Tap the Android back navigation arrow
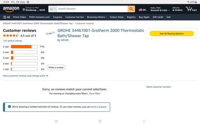This screenshot has width=200, height=125. [x=144, y=121]
